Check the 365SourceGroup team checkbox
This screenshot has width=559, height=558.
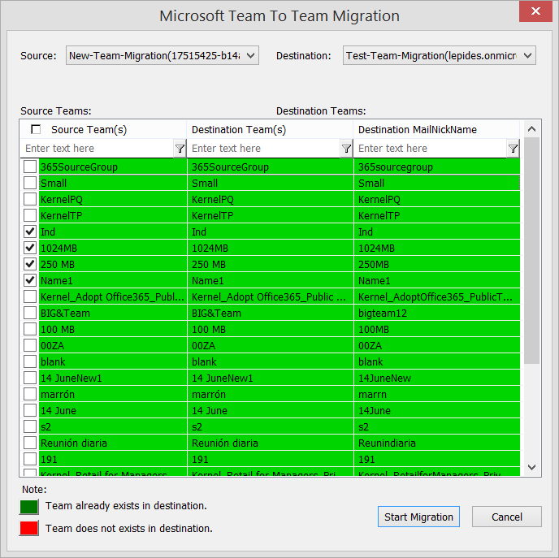point(30,167)
